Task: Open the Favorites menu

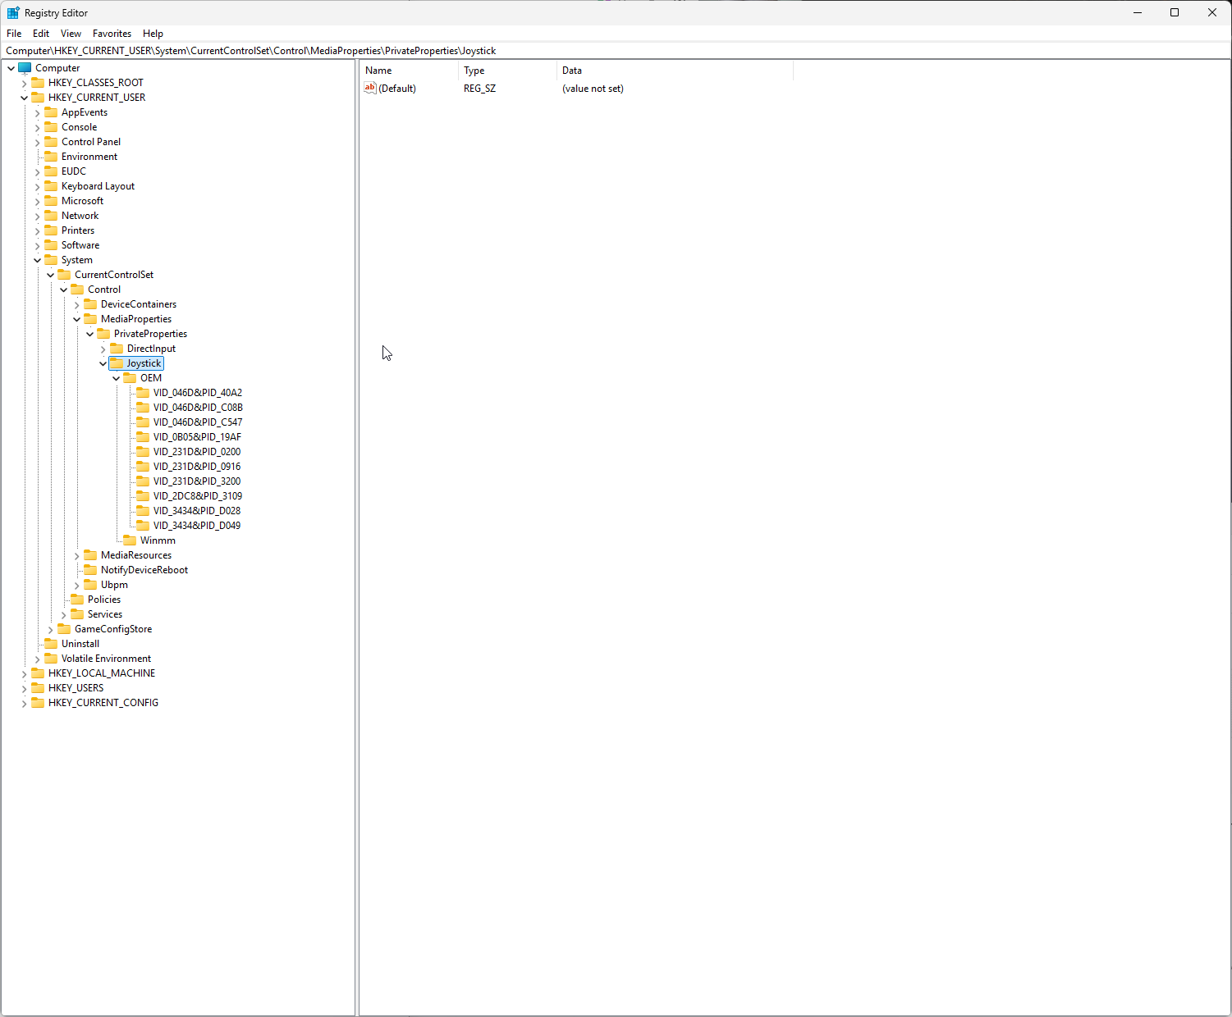Action: point(112,34)
